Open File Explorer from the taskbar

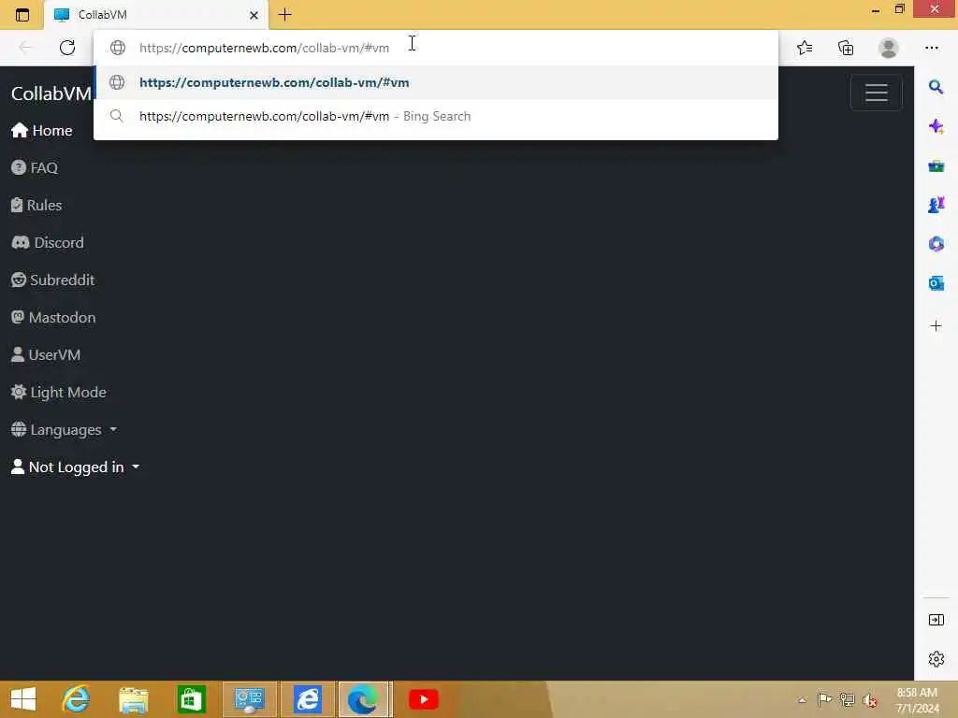134,699
